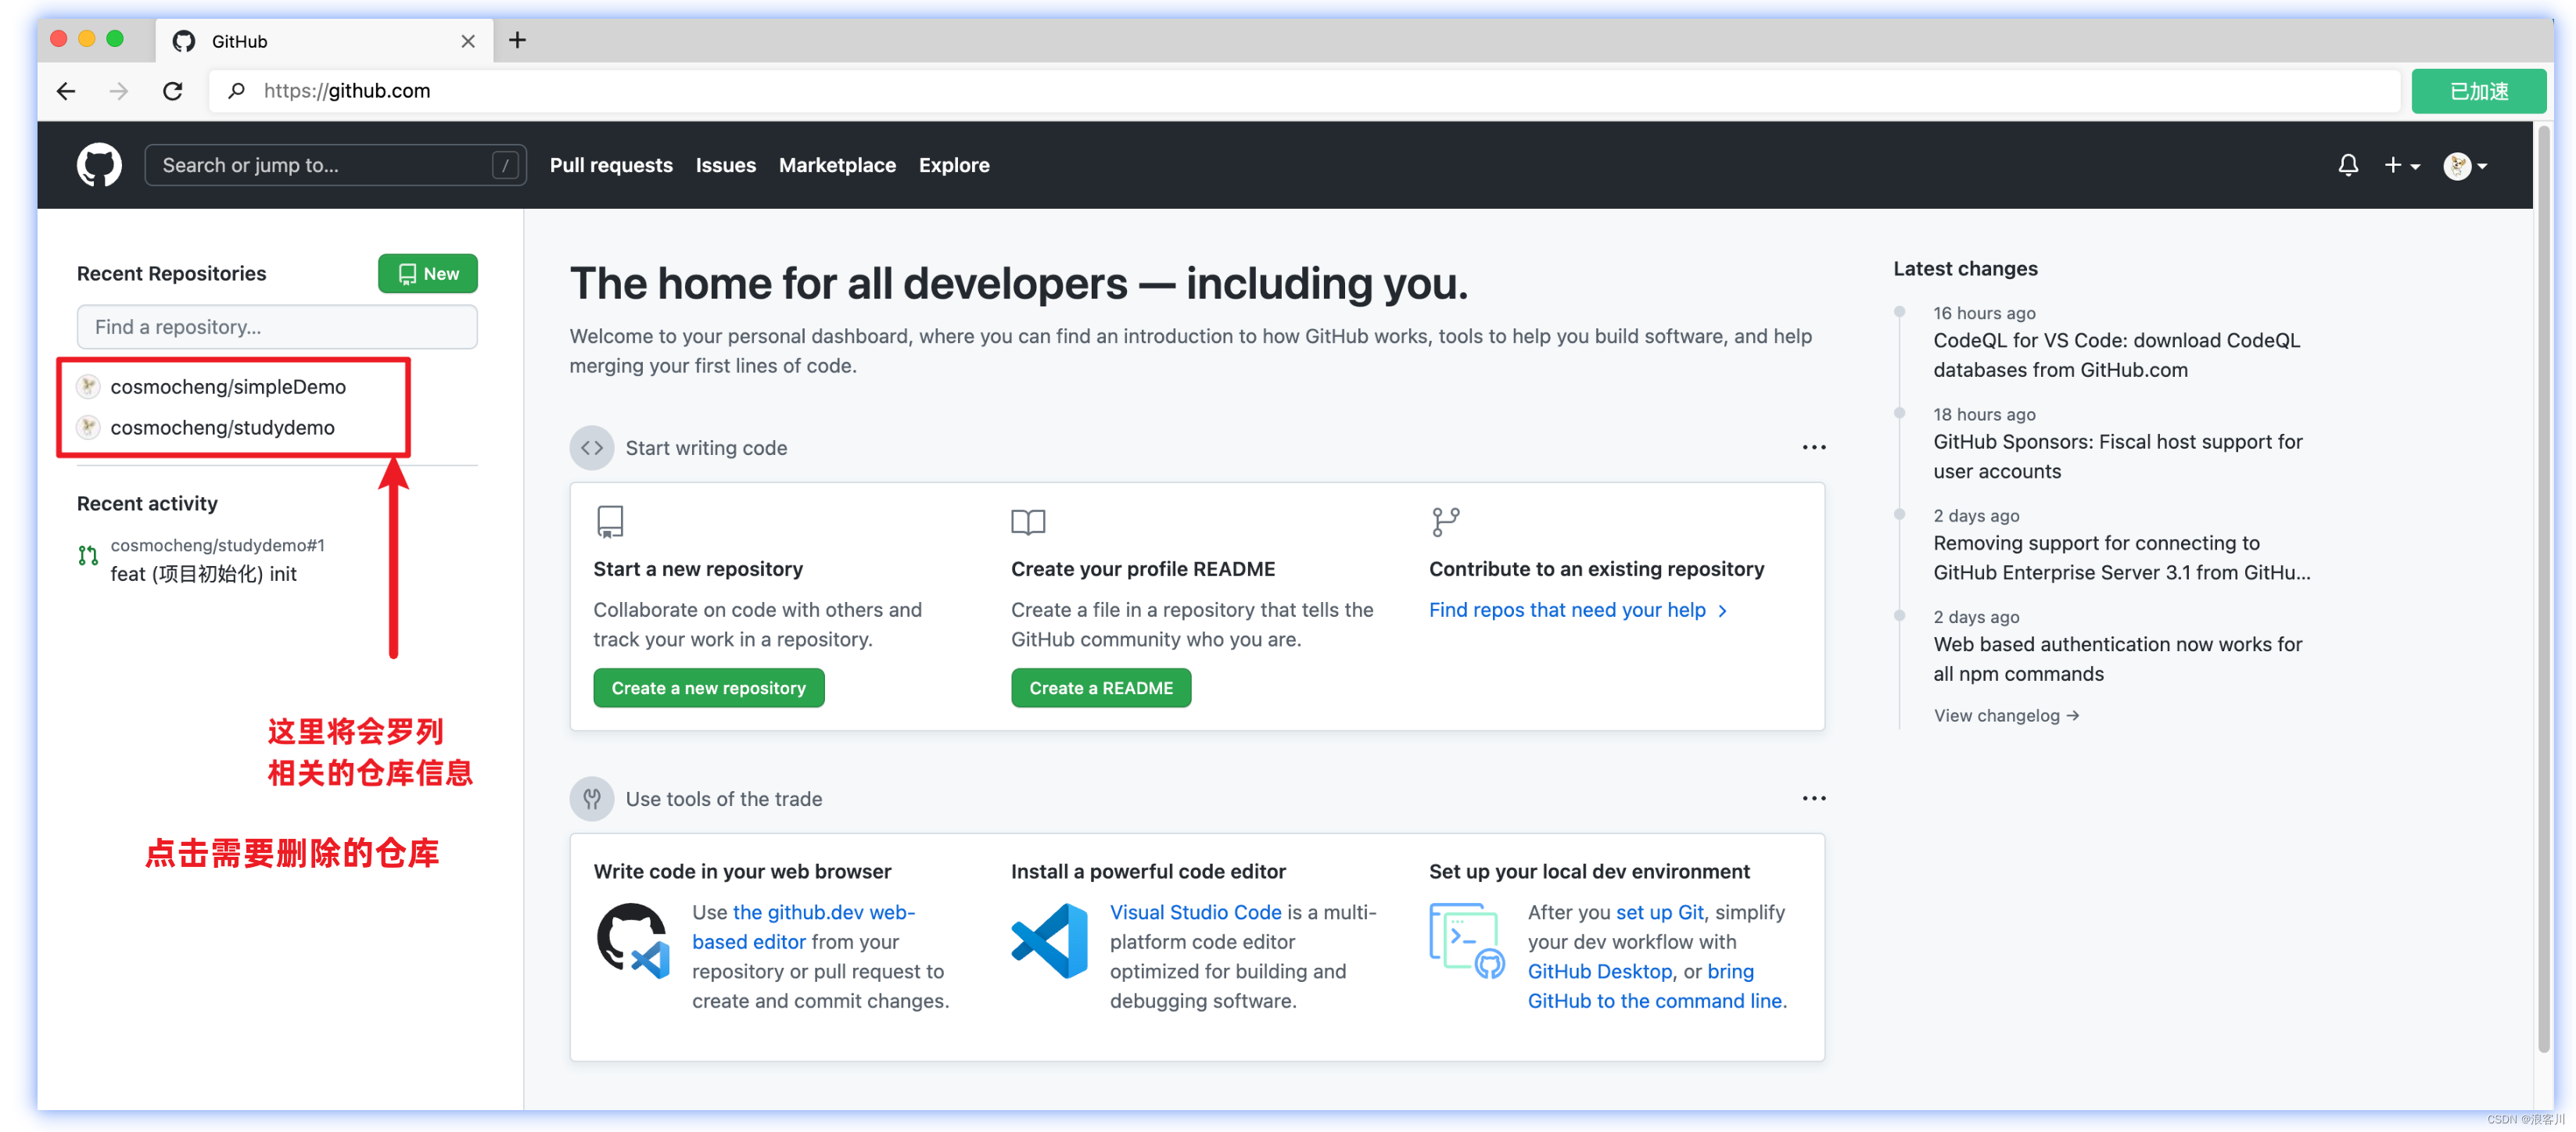2576x1132 pixels.
Task: Click the branch icon above Contribute to an existing repository
Action: [1445, 522]
